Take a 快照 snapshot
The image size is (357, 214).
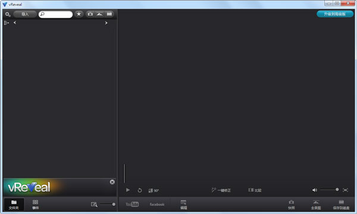pos(291,204)
